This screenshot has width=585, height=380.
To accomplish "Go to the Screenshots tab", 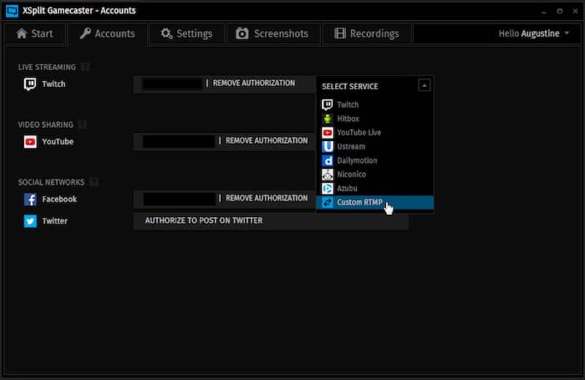I will (x=272, y=34).
